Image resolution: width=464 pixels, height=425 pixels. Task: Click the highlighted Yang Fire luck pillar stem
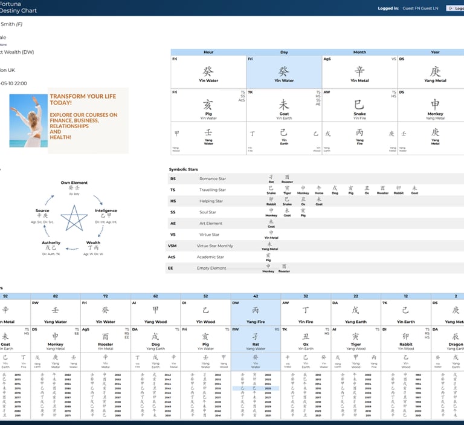coord(256,310)
